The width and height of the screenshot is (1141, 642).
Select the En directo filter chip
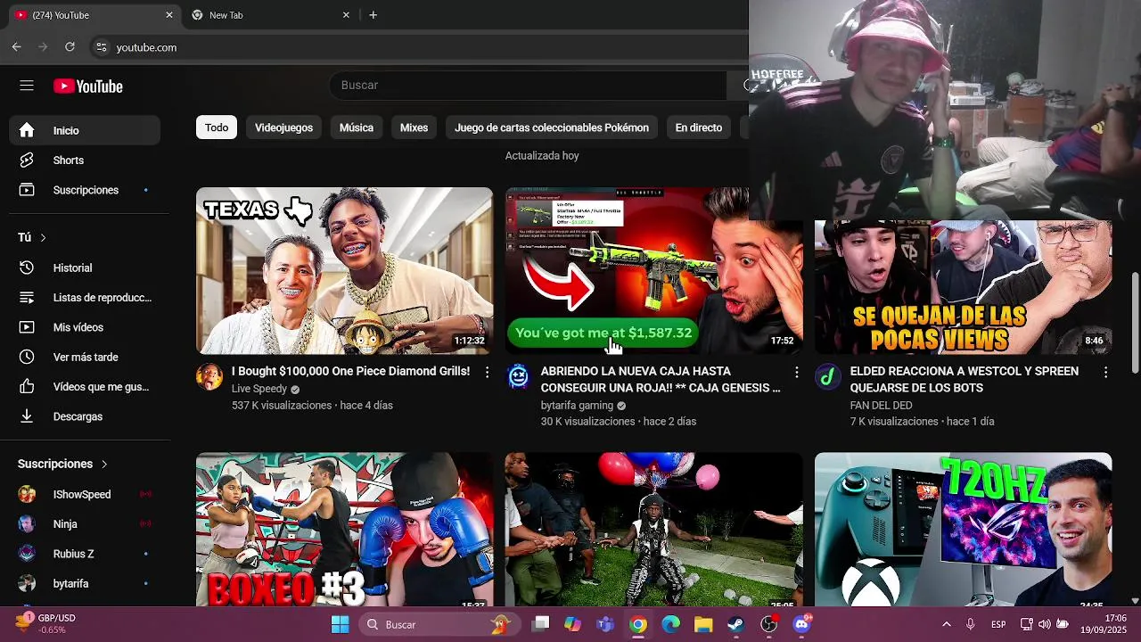coord(699,128)
